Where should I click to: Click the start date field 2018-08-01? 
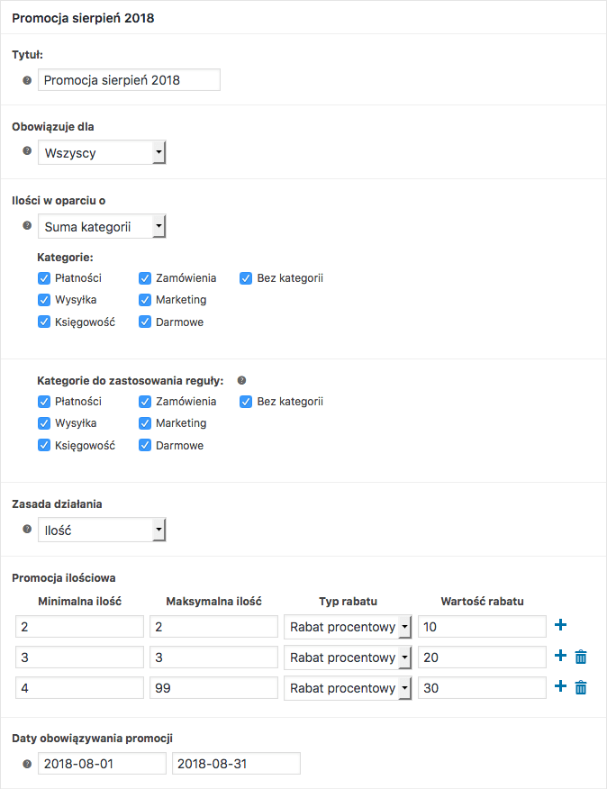pyautogui.click(x=102, y=764)
